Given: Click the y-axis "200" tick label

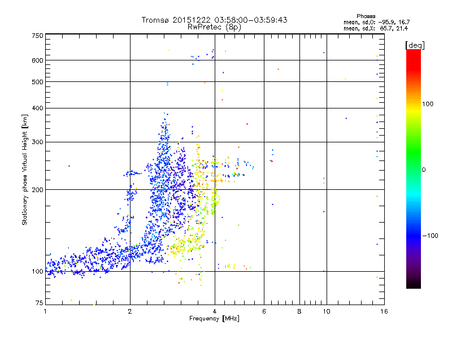Looking at the screenshot, I should coord(38,190).
